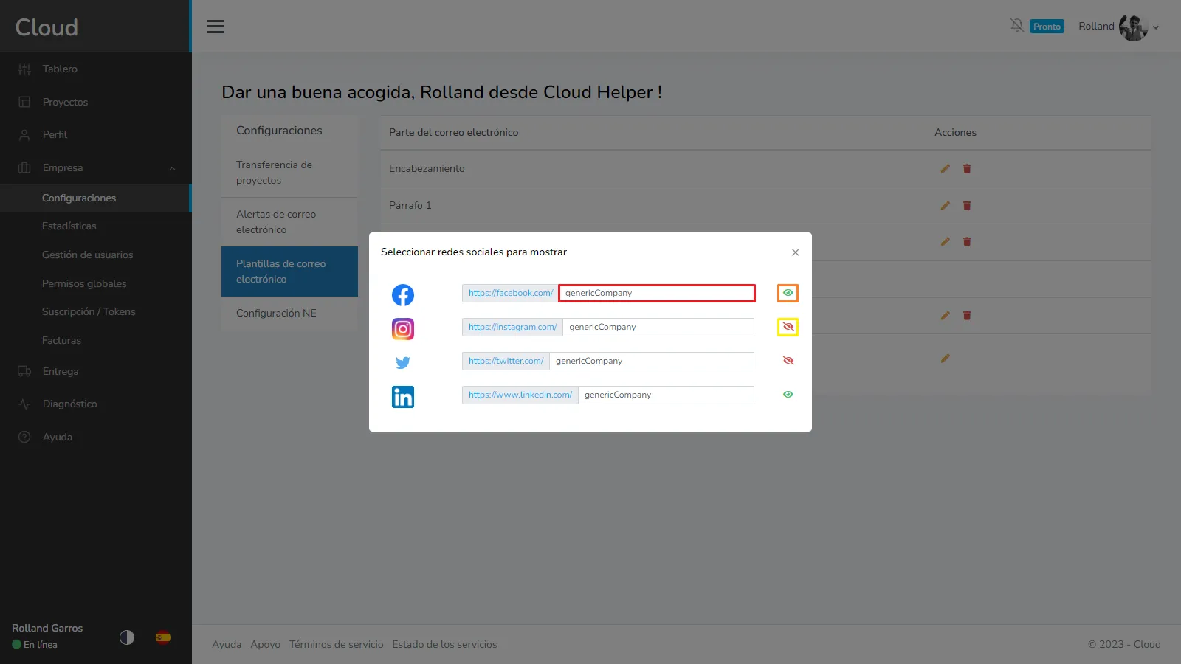Click the Perfil person icon
This screenshot has width=1181, height=664.
pyautogui.click(x=24, y=135)
